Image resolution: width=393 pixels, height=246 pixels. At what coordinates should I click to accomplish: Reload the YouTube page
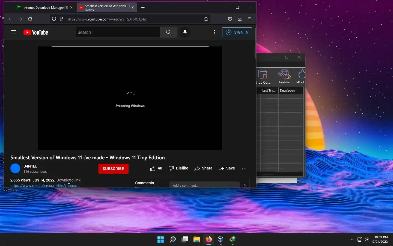click(x=30, y=19)
